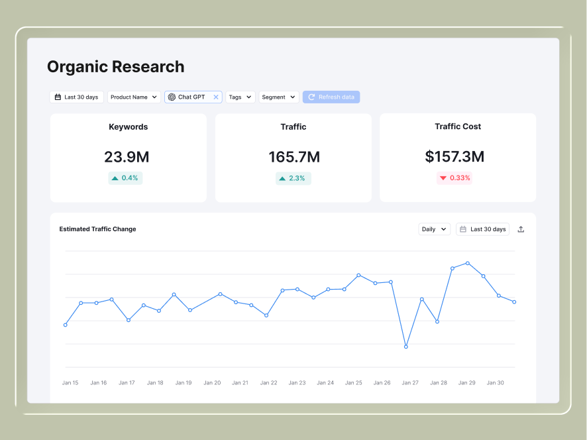
Task: Click the calendar icon beside Last 30 days filter
Action: [58, 97]
